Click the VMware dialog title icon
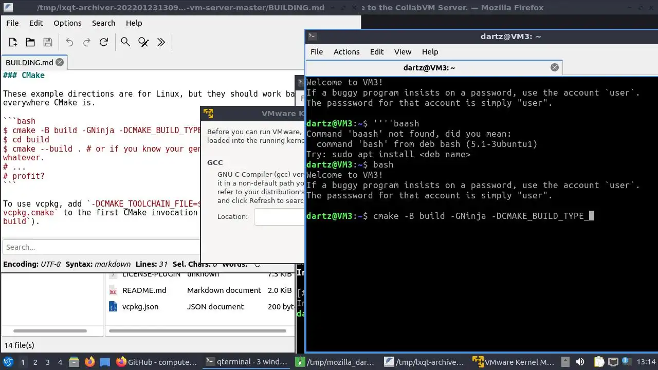The width and height of the screenshot is (658, 370). tap(208, 114)
